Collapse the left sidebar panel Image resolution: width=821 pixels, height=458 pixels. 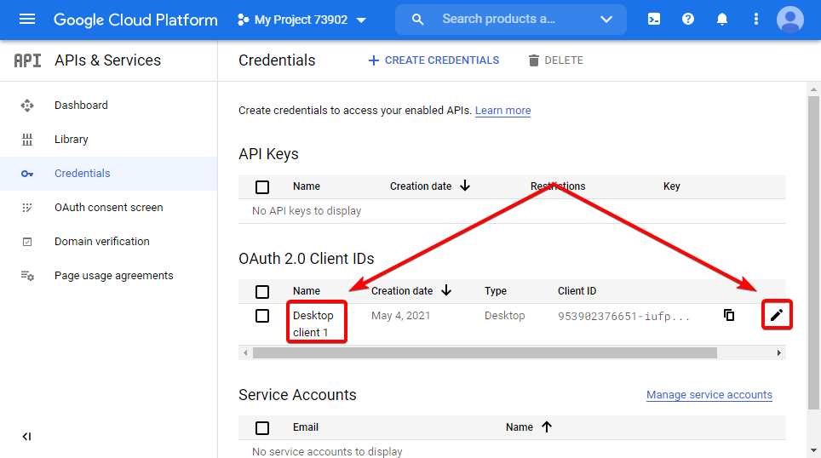point(26,437)
